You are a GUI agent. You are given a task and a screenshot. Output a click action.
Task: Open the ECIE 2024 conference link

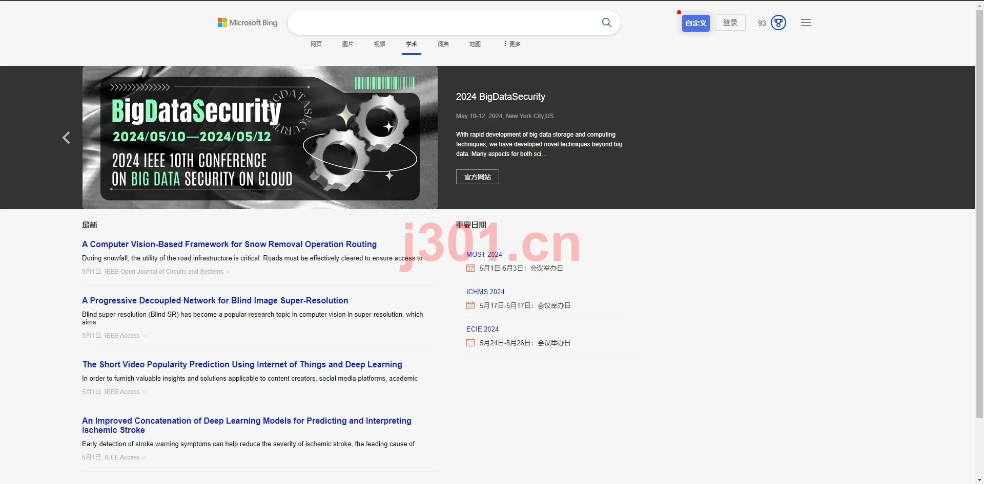pos(483,329)
